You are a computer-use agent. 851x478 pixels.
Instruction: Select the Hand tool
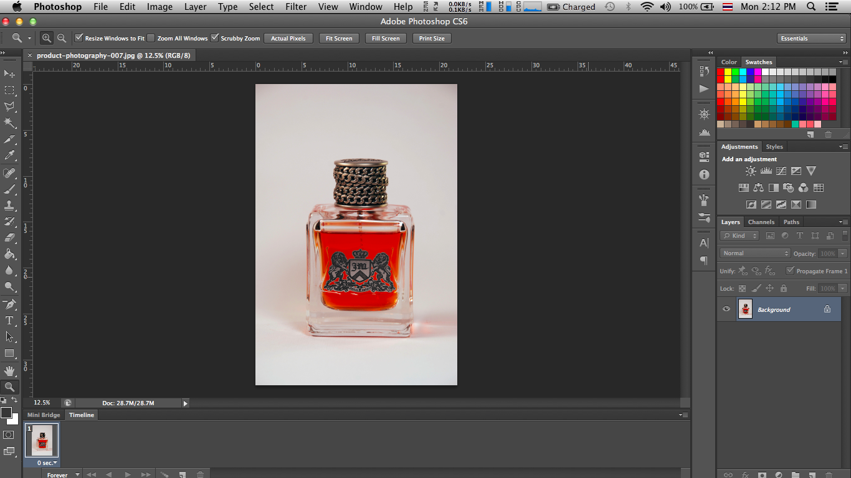point(9,371)
